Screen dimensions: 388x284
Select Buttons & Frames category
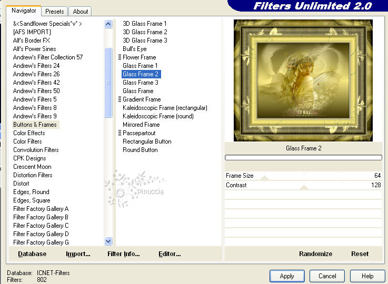click(x=35, y=125)
